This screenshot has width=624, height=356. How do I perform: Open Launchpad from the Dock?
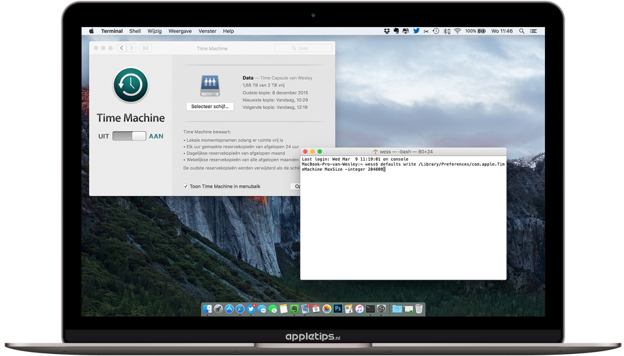point(218,309)
